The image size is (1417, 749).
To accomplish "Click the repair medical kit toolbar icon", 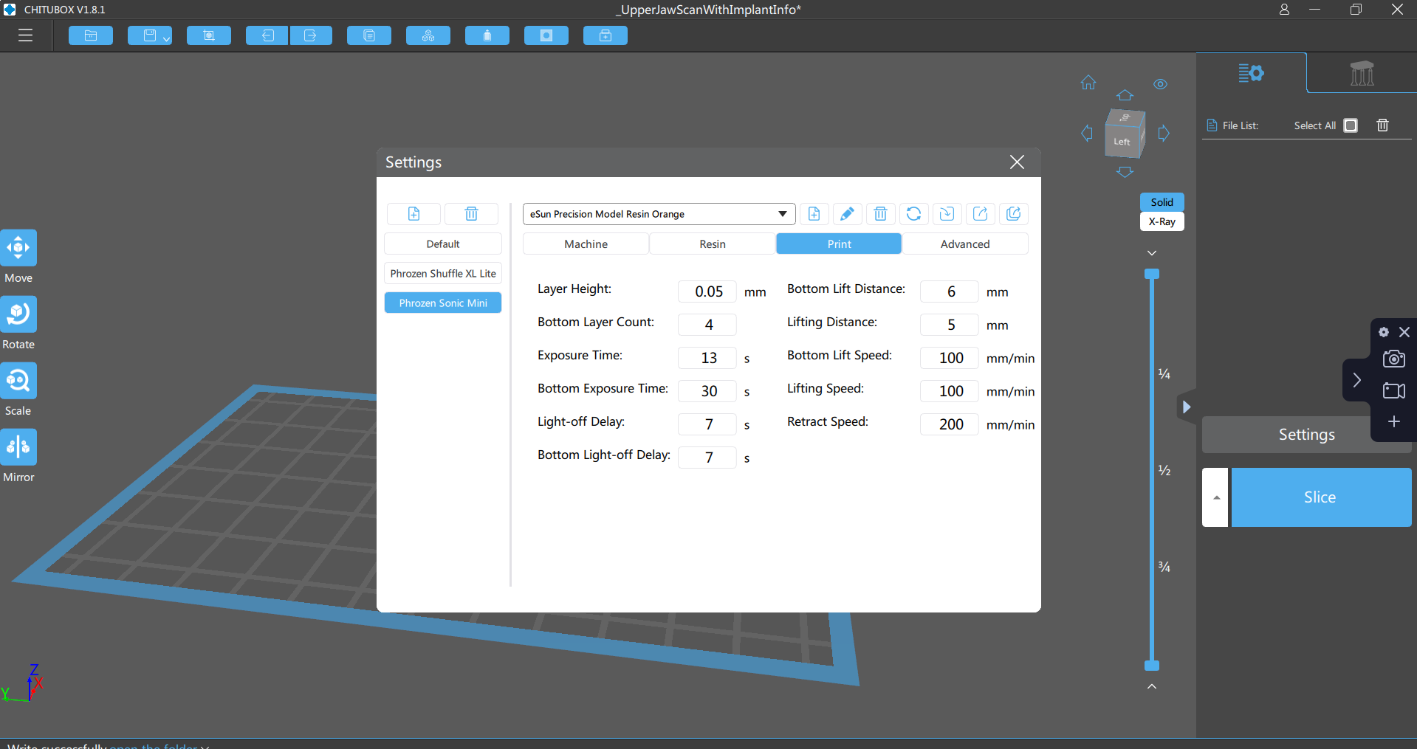I will 605,35.
